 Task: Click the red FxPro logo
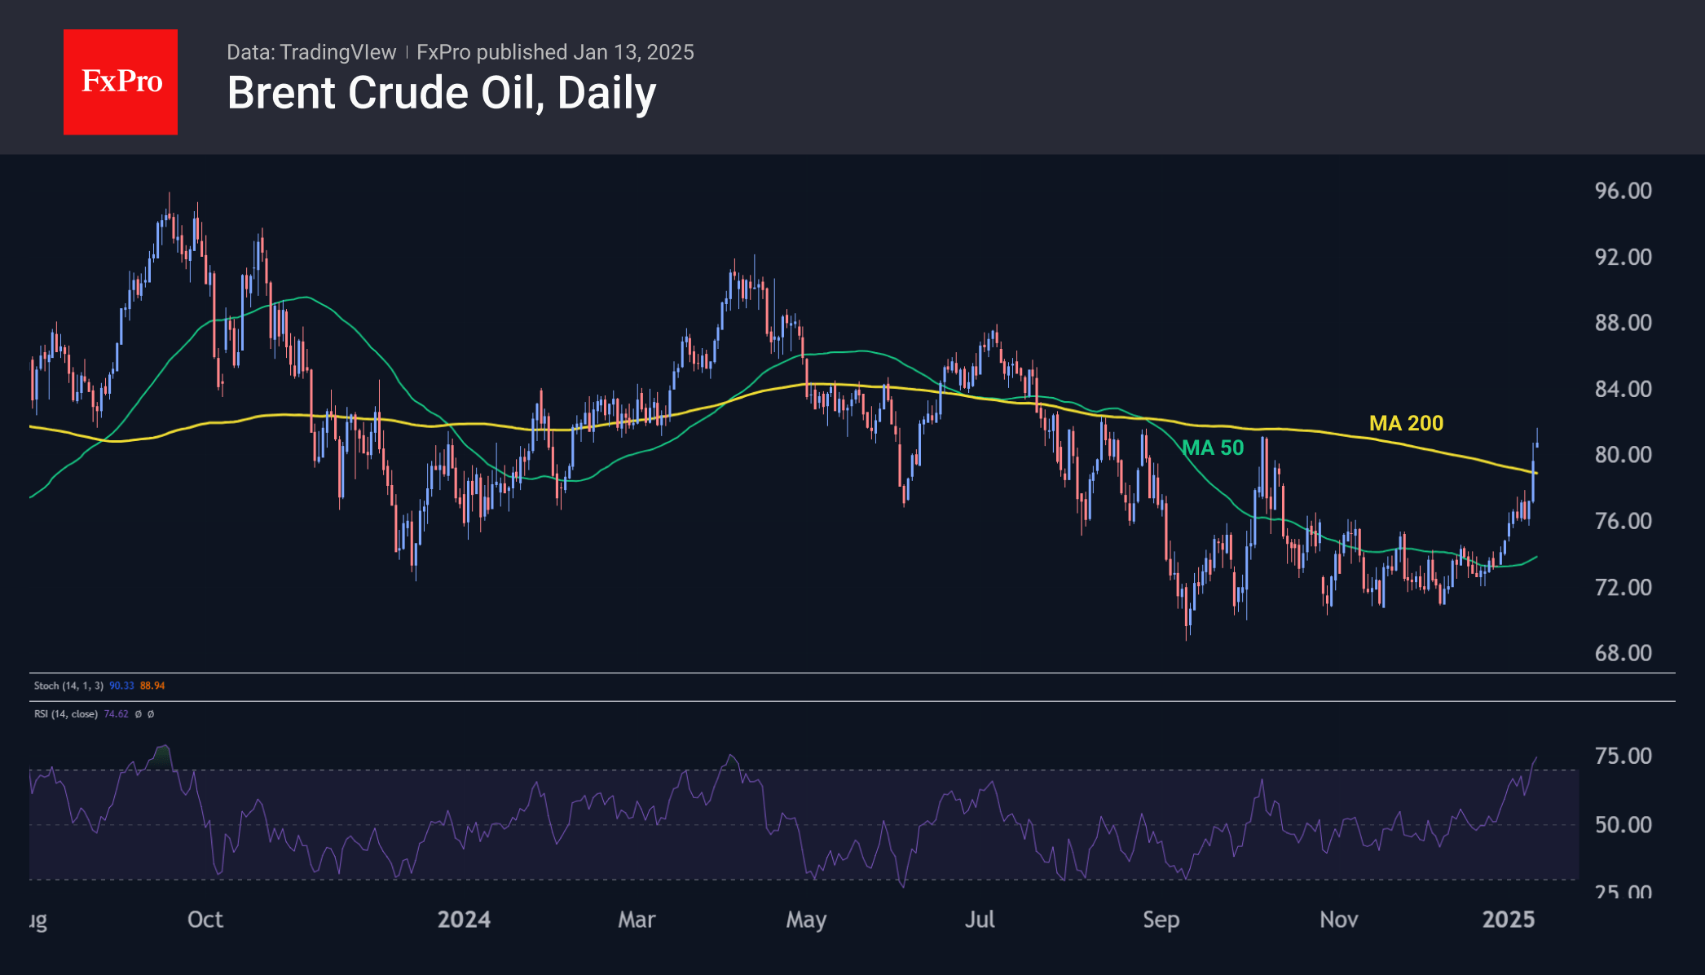point(121,82)
